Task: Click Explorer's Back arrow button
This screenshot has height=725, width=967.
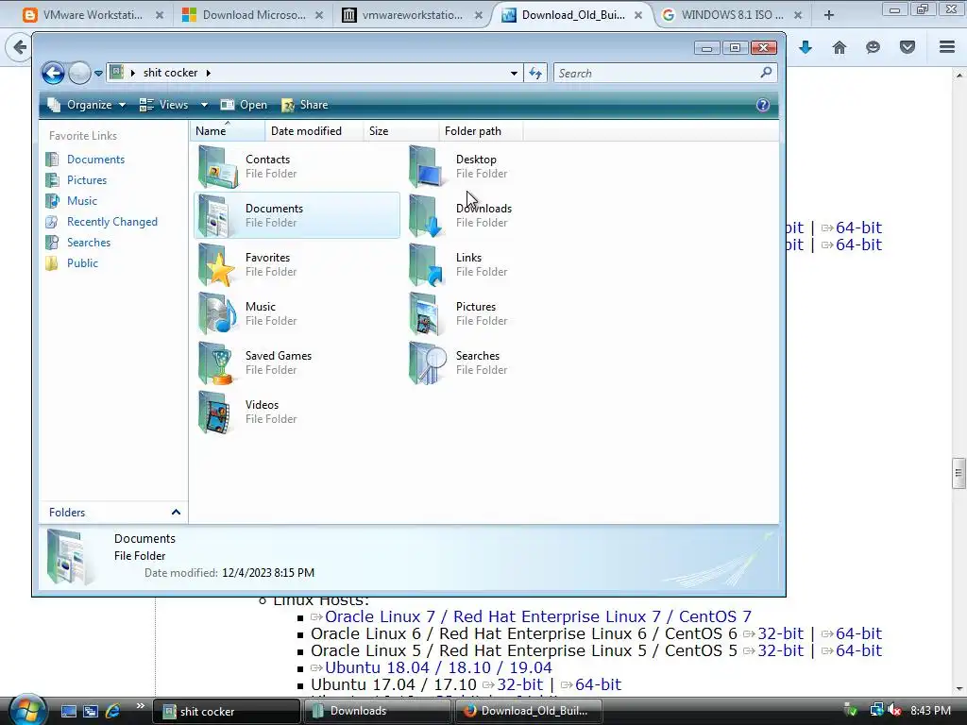Action: [x=53, y=74]
